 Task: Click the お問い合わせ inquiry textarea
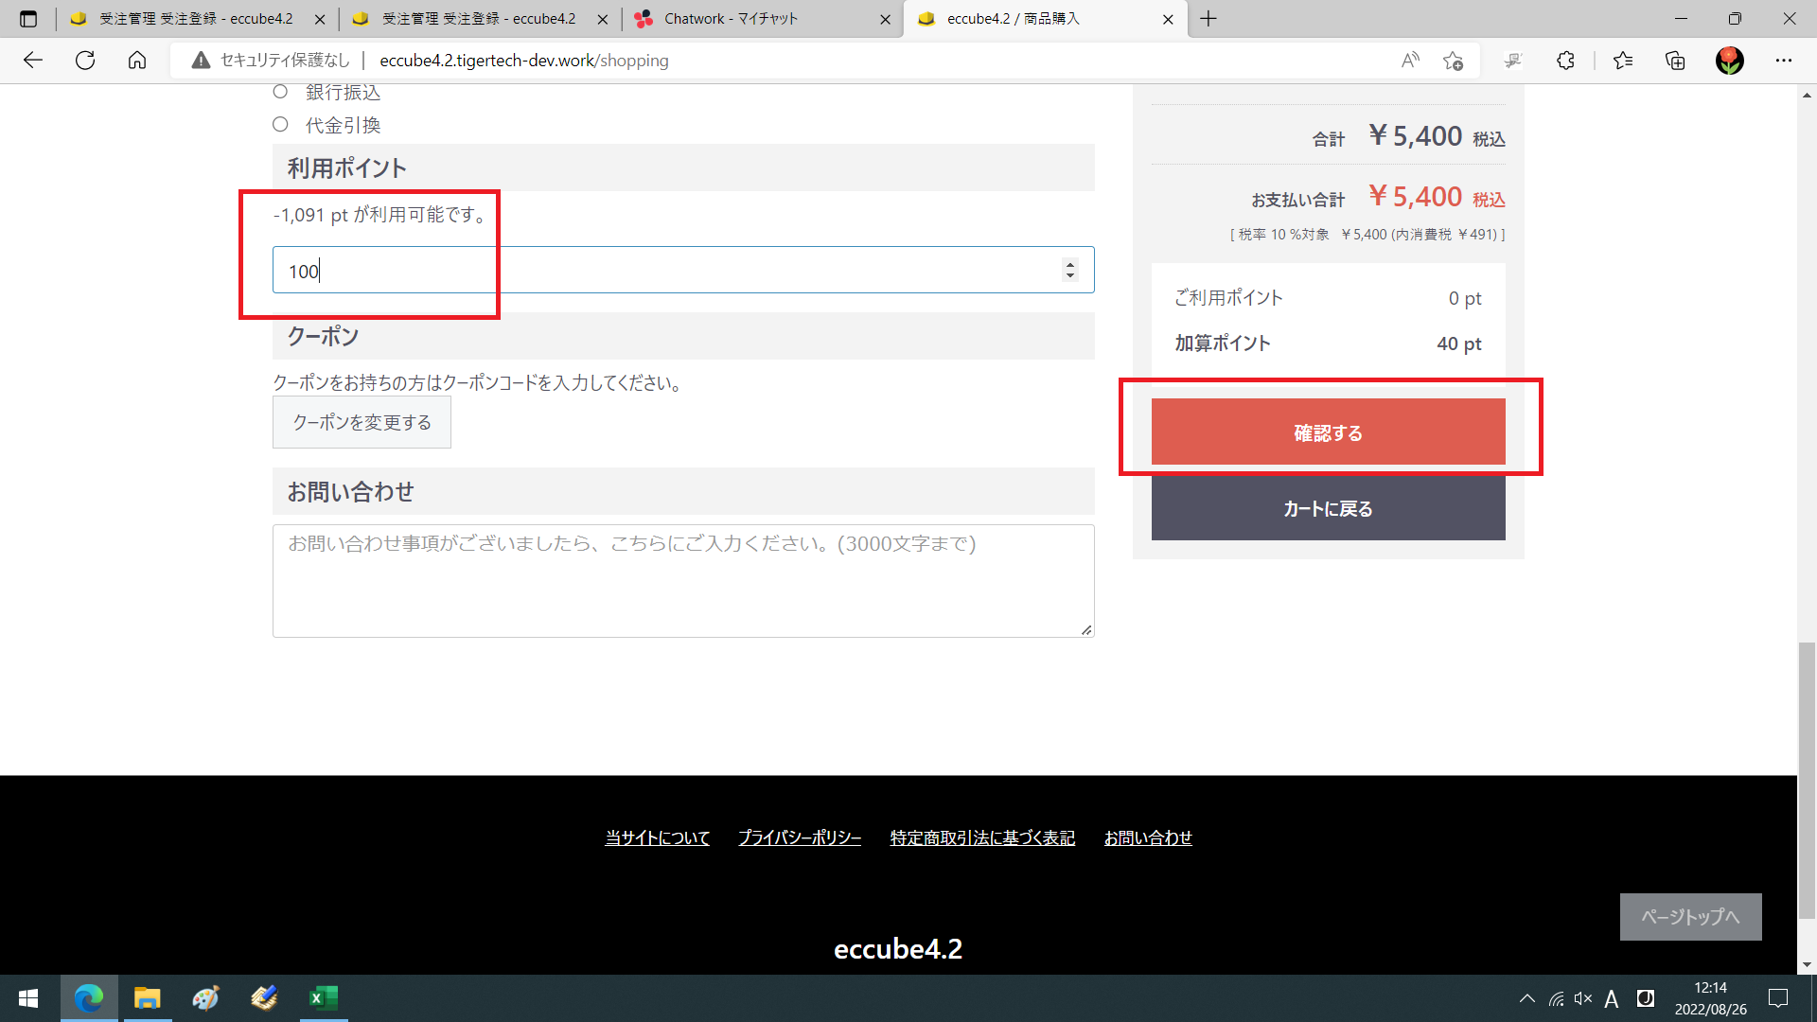pyautogui.click(x=682, y=580)
